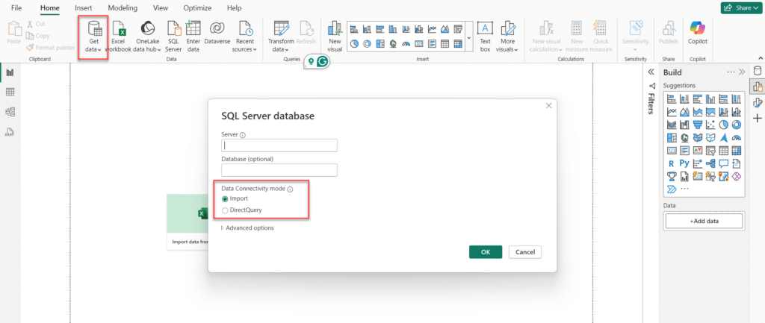Image resolution: width=765 pixels, height=323 pixels.
Task: Open Transform data in ribbon
Action: pos(282,36)
